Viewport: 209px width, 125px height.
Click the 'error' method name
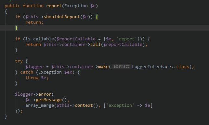pos(45,94)
